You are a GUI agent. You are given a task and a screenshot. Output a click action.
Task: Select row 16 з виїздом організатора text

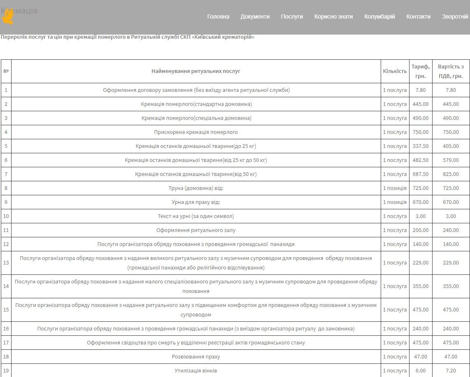[x=196, y=329]
